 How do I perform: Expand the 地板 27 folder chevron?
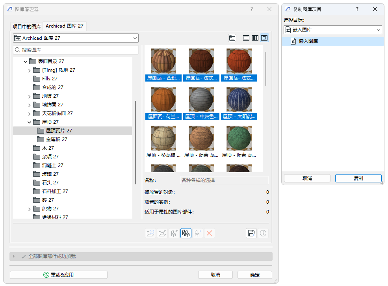(29, 97)
